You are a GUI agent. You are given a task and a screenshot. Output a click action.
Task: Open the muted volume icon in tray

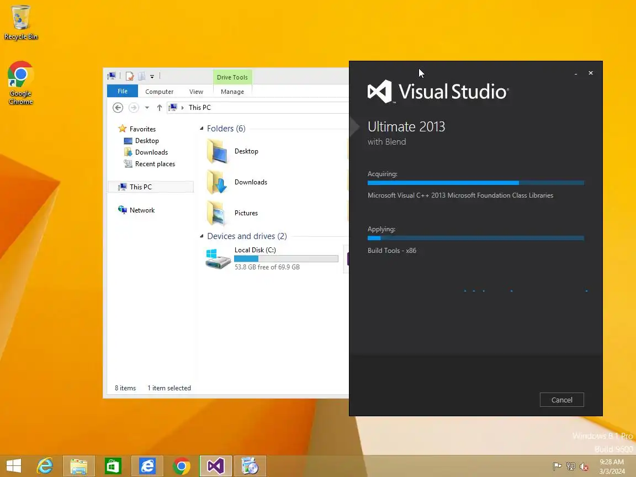[584, 467]
